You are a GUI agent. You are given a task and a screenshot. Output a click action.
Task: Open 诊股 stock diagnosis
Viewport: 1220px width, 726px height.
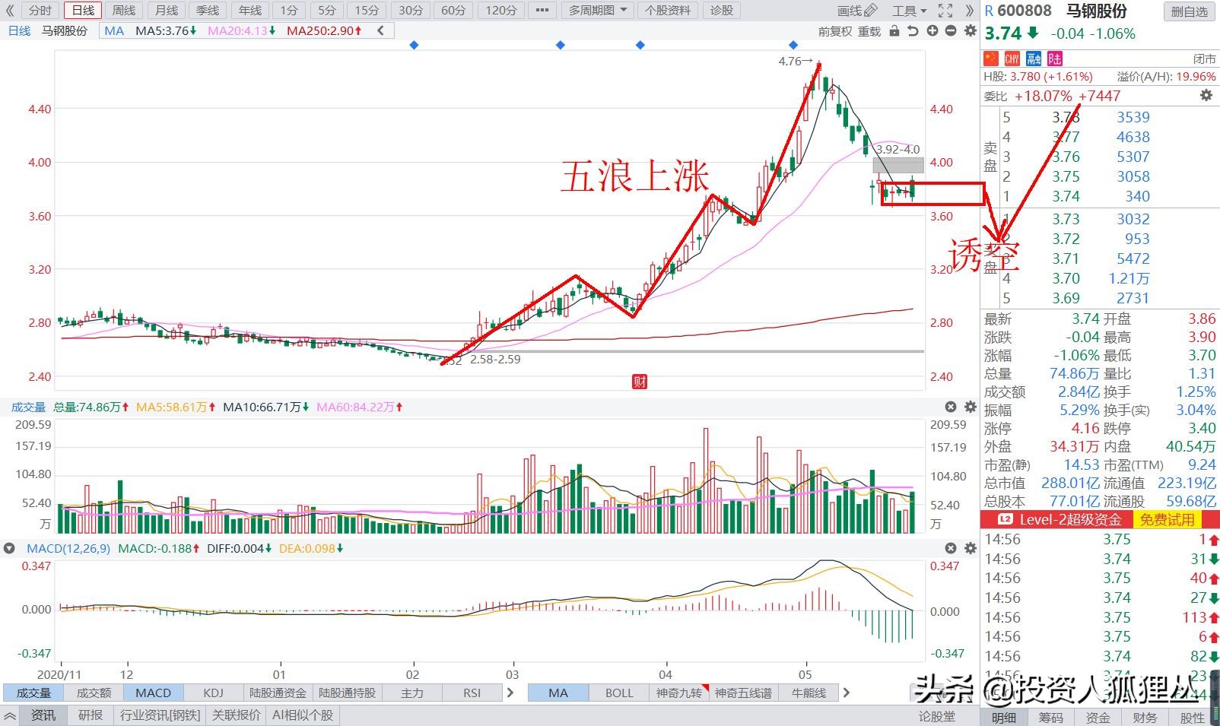pos(722,11)
